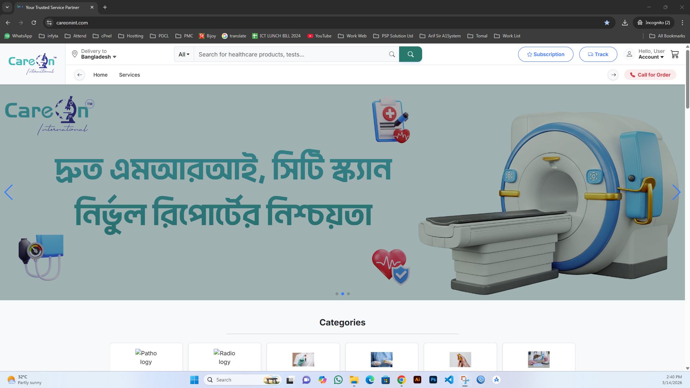Click the right circular navigation arrow
This screenshot has height=388, width=690.
tap(613, 75)
